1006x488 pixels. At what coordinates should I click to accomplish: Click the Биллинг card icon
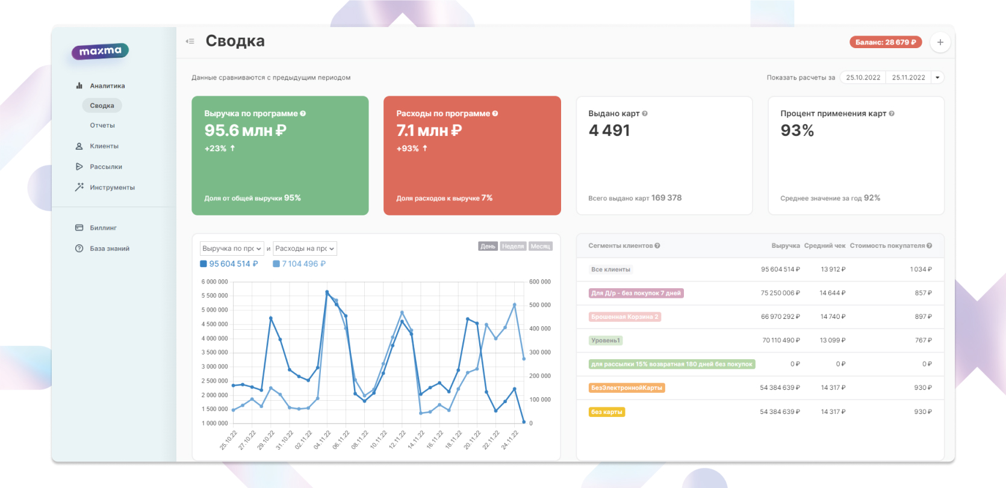tap(79, 227)
